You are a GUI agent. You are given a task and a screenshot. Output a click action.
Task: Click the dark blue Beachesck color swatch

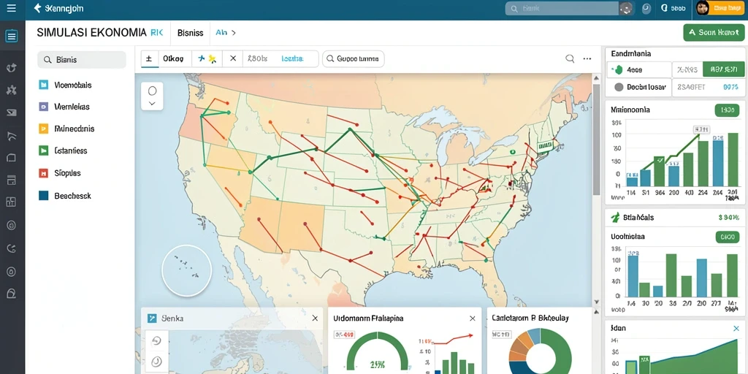[43, 196]
